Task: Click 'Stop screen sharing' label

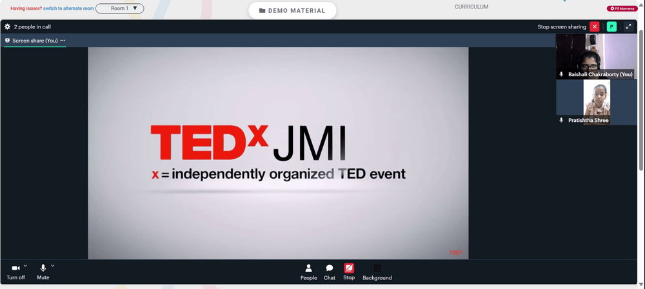Action: pyautogui.click(x=562, y=26)
